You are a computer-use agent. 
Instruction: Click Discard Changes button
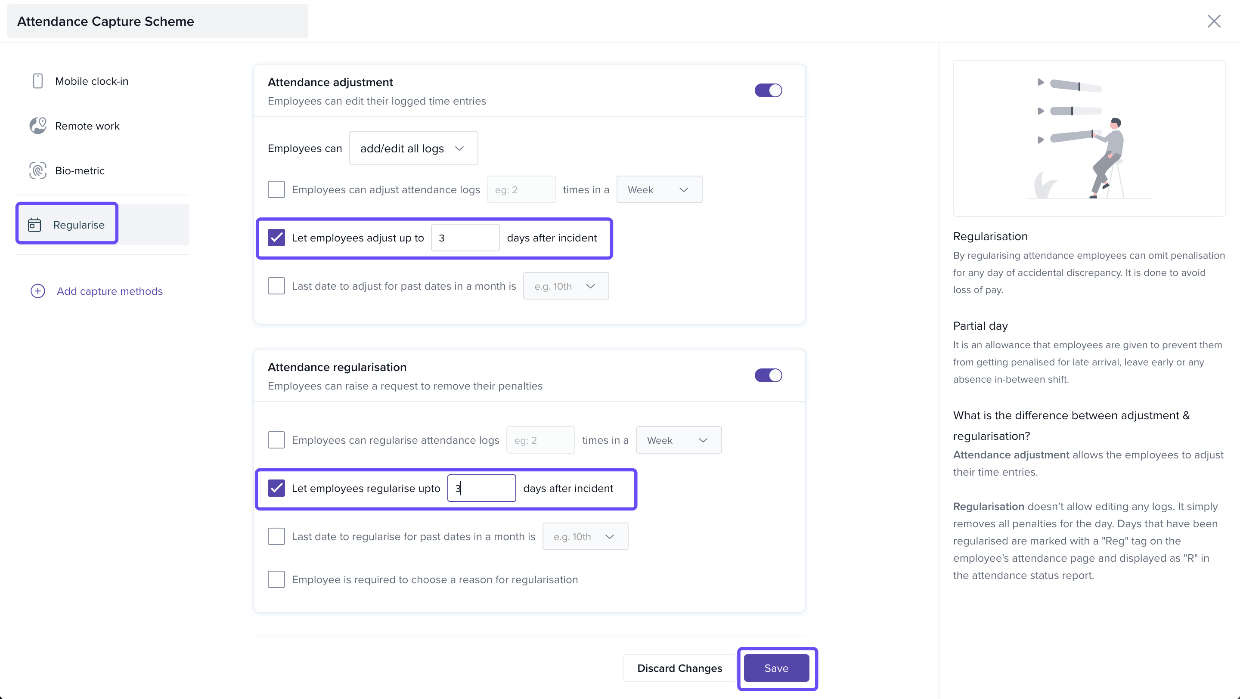(x=679, y=668)
